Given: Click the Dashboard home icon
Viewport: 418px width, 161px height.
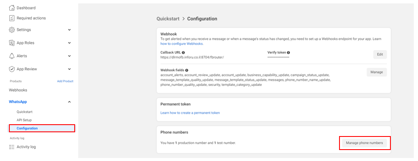Looking at the screenshot, I should (12, 8).
